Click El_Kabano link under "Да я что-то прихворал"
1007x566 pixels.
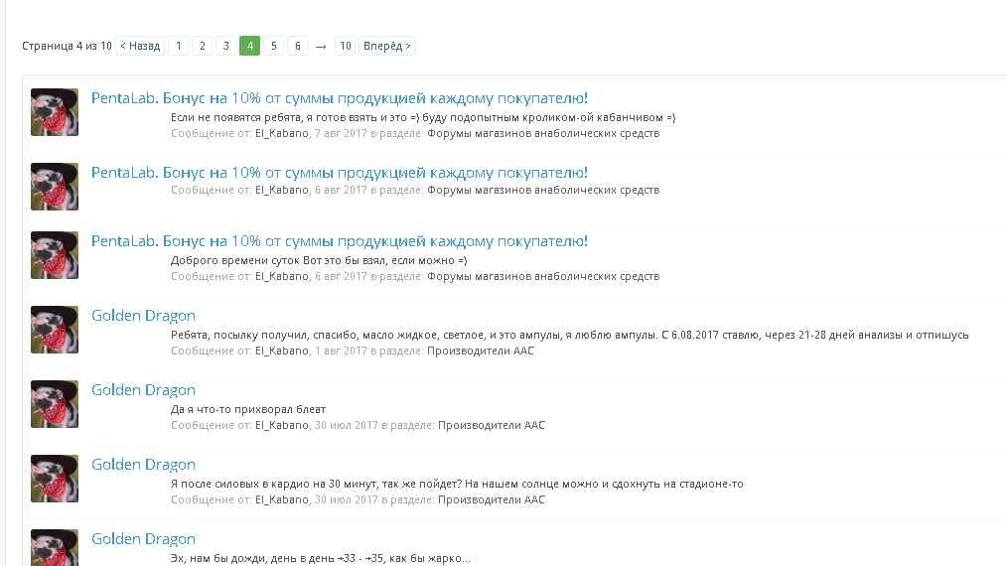click(282, 425)
